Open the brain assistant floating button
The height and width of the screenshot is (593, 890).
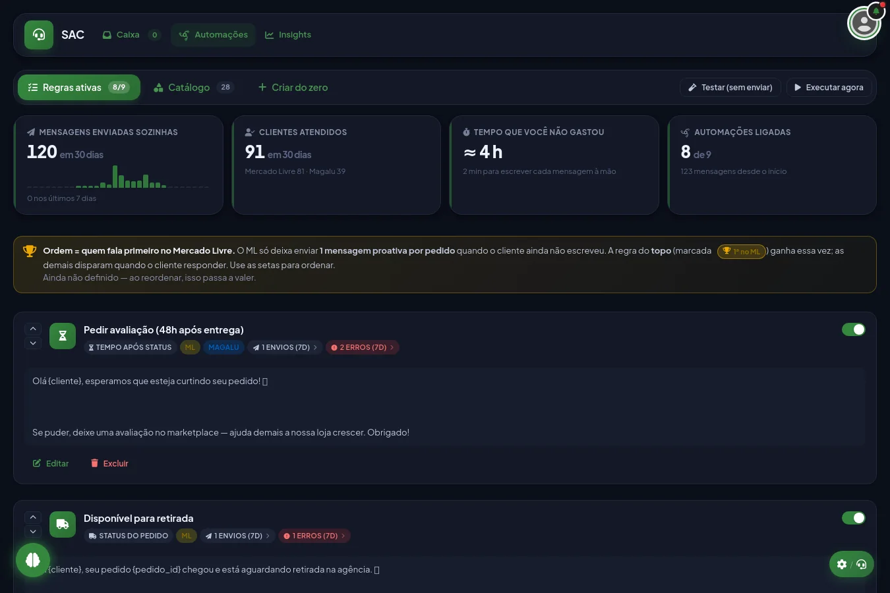[33, 560]
